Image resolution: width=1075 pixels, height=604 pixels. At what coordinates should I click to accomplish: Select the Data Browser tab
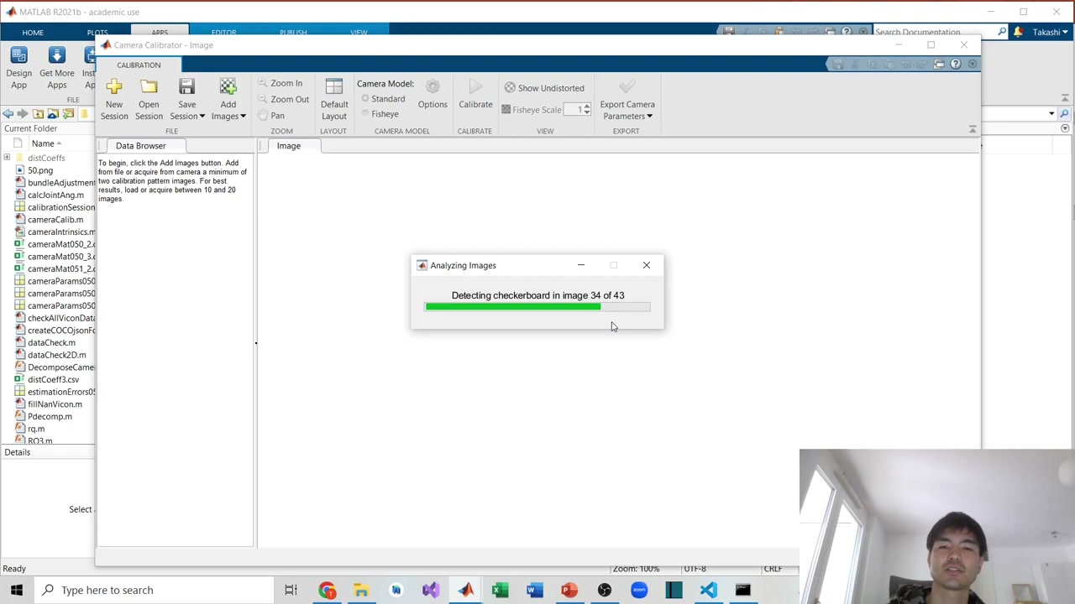pos(141,146)
